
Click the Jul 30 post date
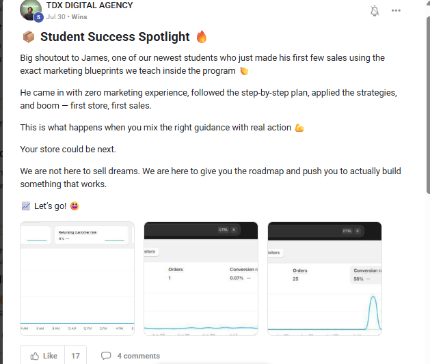[x=55, y=16]
